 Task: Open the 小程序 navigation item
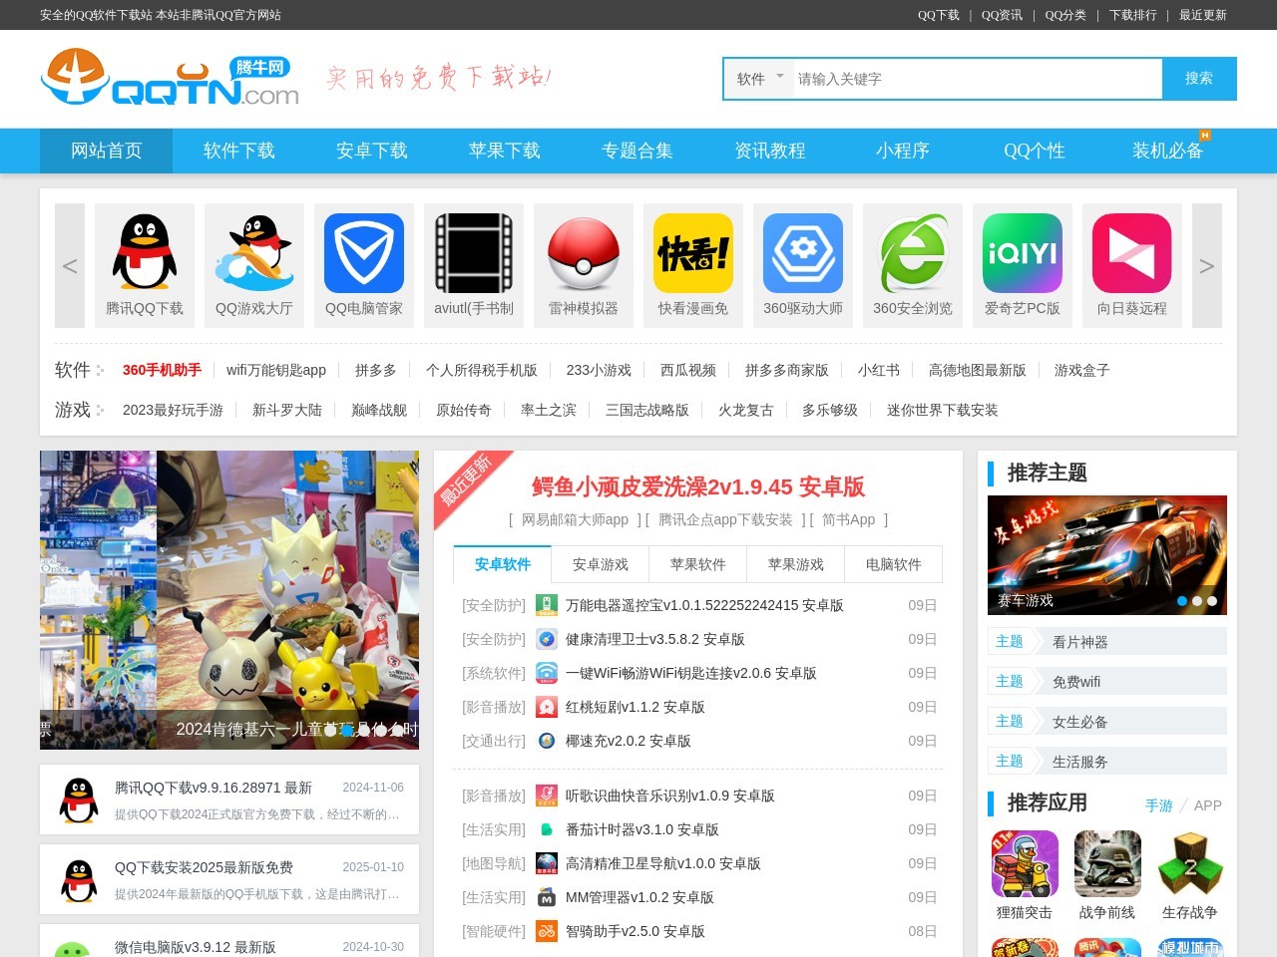tap(902, 151)
